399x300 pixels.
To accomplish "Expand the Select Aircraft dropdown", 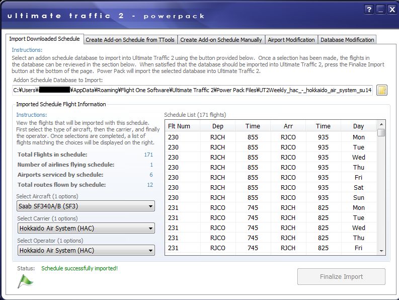I will pyautogui.click(x=86, y=206).
